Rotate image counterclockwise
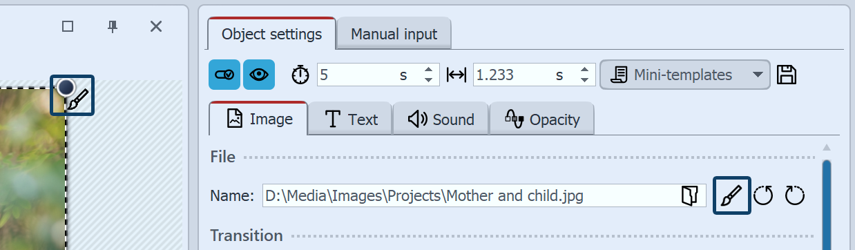Image resolution: width=855 pixels, height=250 pixels. (x=764, y=196)
